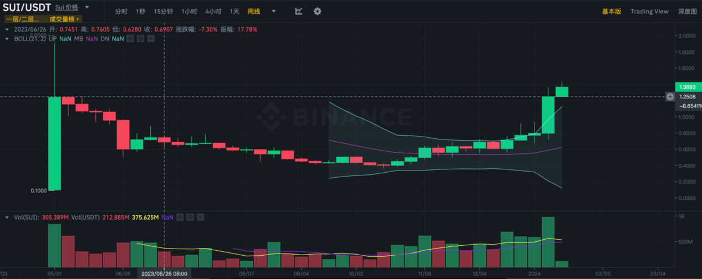Open Vol indicator settings gear
Image resolution: width=702 pixels, height=279 pixels.
pos(190,218)
